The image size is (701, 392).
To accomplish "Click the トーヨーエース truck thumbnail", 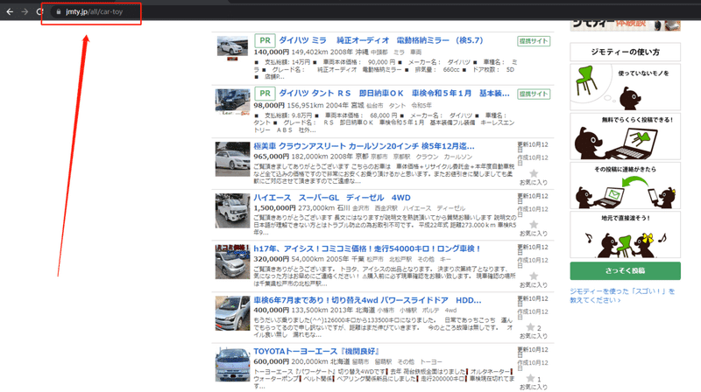I will [x=232, y=364].
